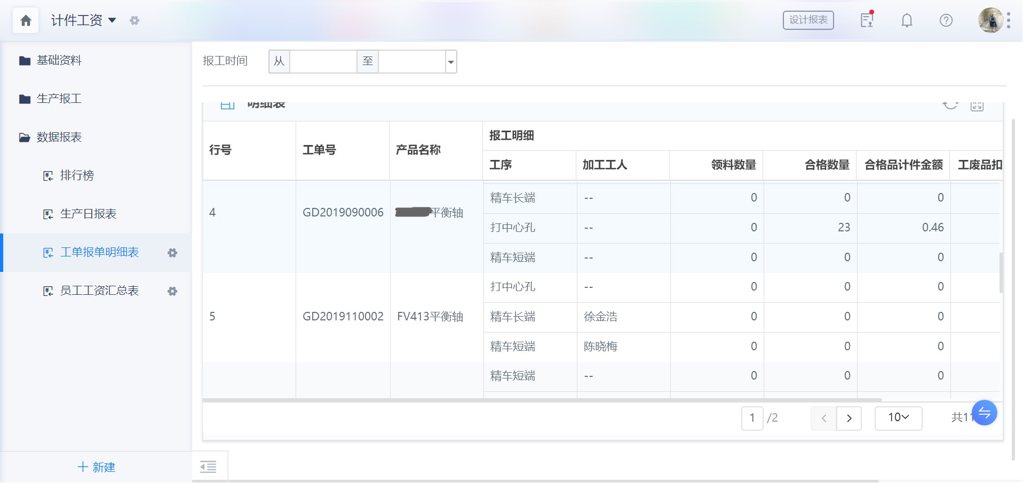Open settings gear for 员工工资汇总表
This screenshot has width=1023, height=483.
[172, 291]
